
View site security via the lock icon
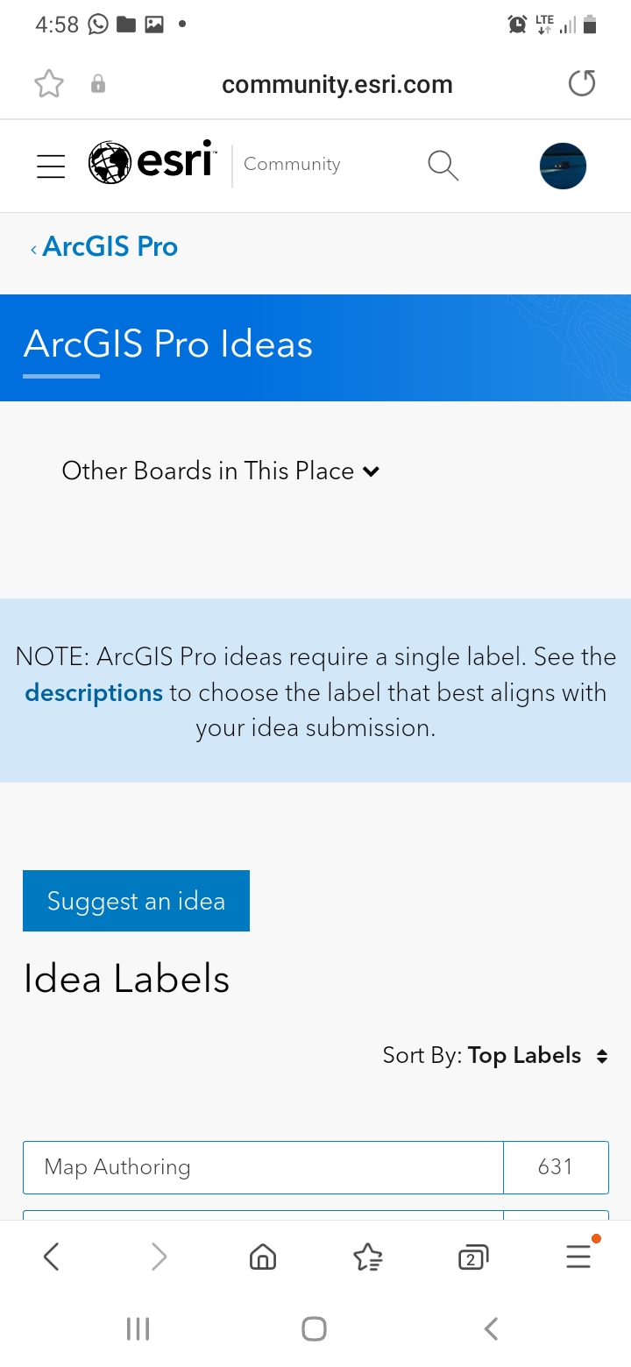pos(98,83)
